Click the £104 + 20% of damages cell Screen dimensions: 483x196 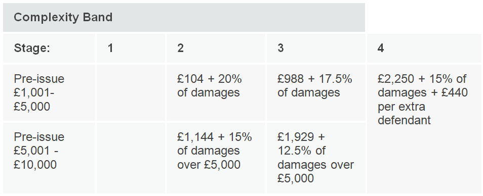(216, 92)
